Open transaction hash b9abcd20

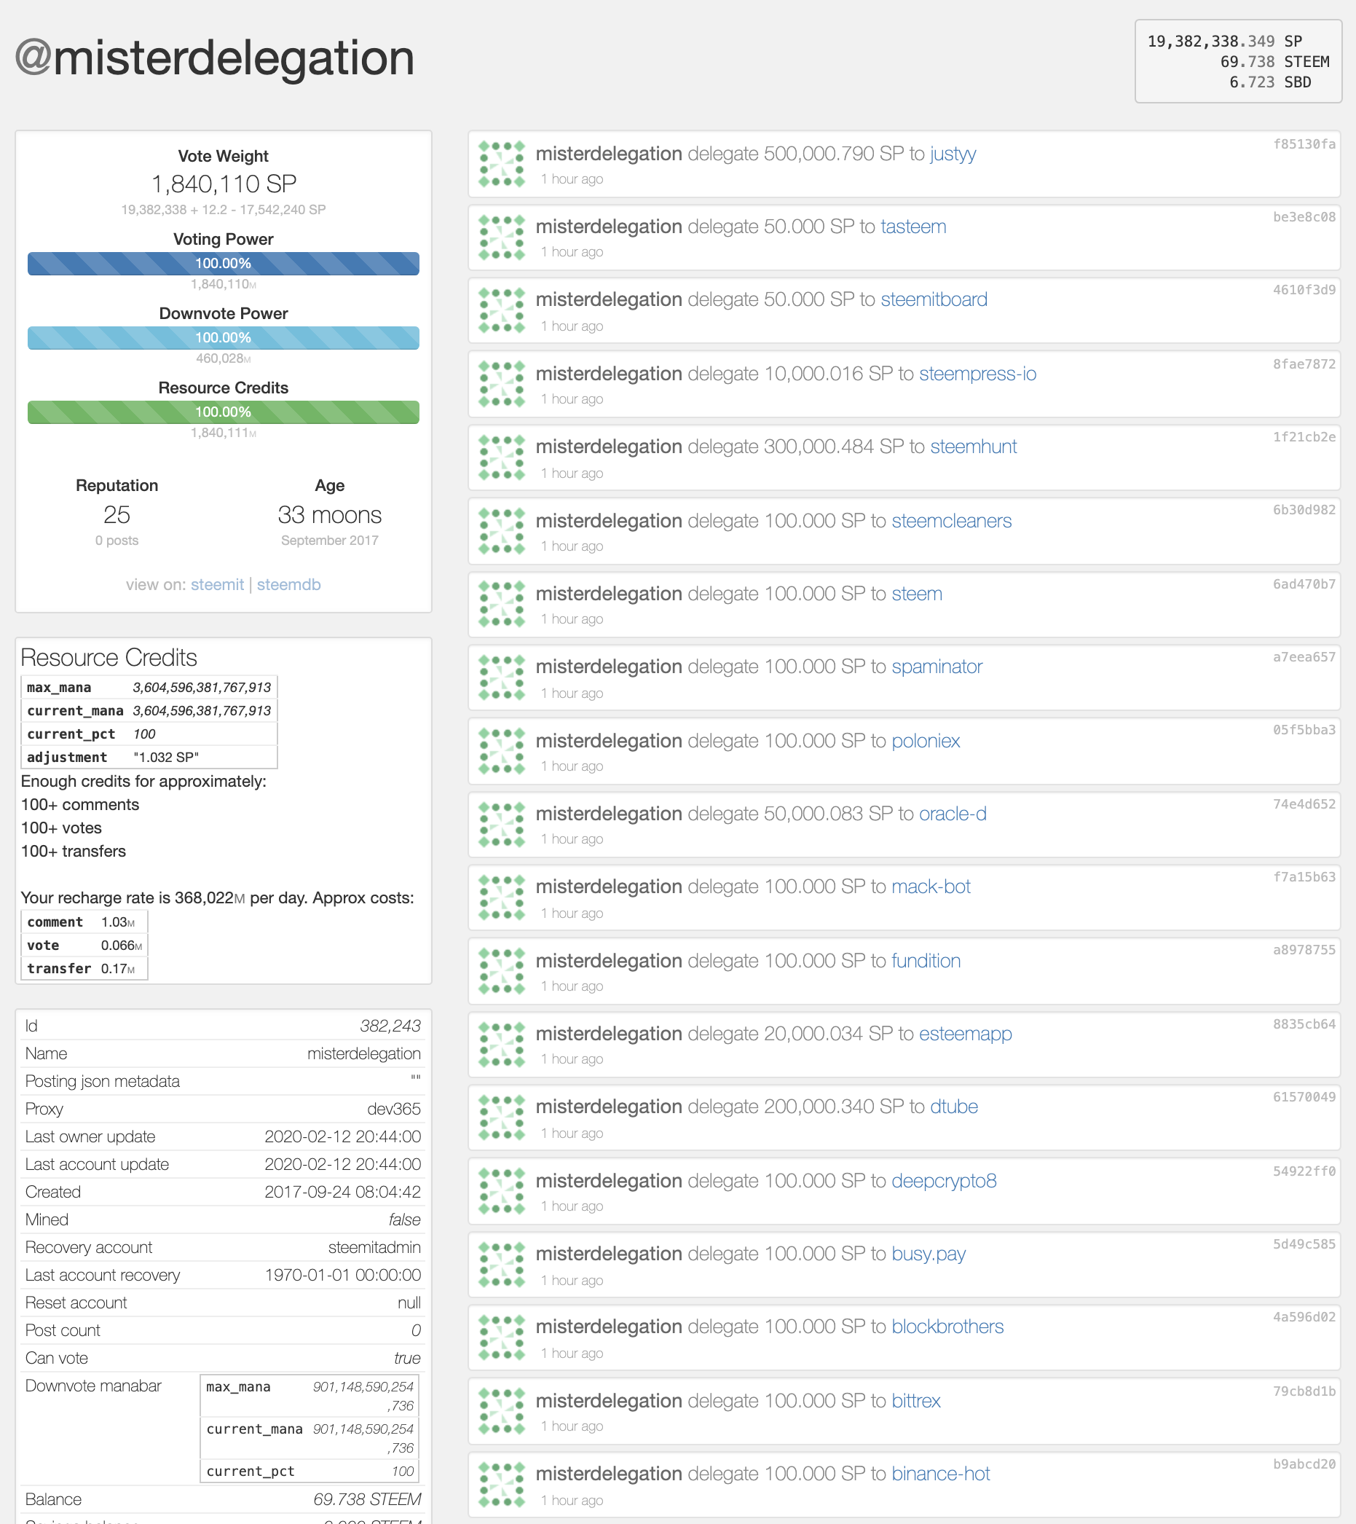[1304, 1464]
